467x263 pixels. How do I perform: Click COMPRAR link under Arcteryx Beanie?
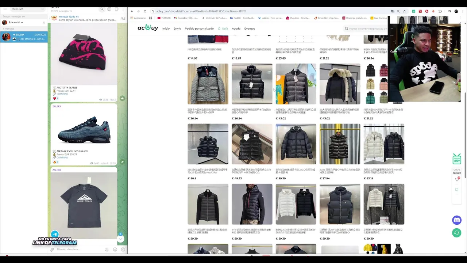coord(62,94)
